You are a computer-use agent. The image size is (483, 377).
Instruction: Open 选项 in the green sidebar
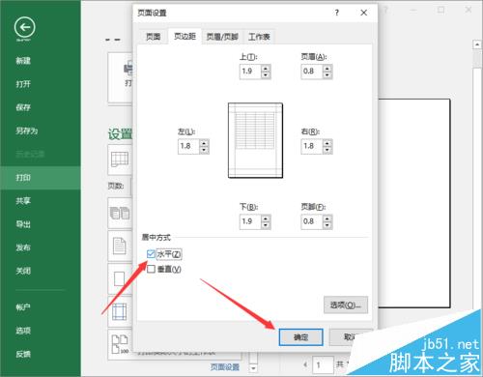tap(23, 331)
